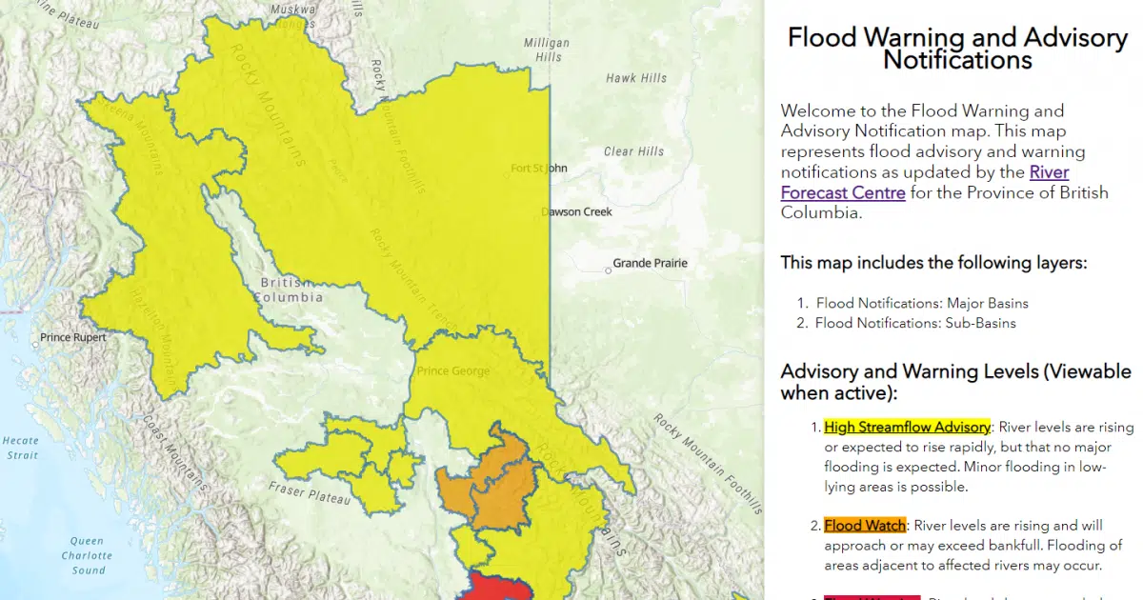Click the Flood Warning and Advisory Notifications title

(956, 48)
